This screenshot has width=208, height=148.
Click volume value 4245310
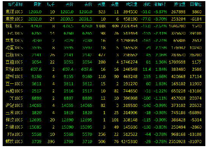click(129, 142)
